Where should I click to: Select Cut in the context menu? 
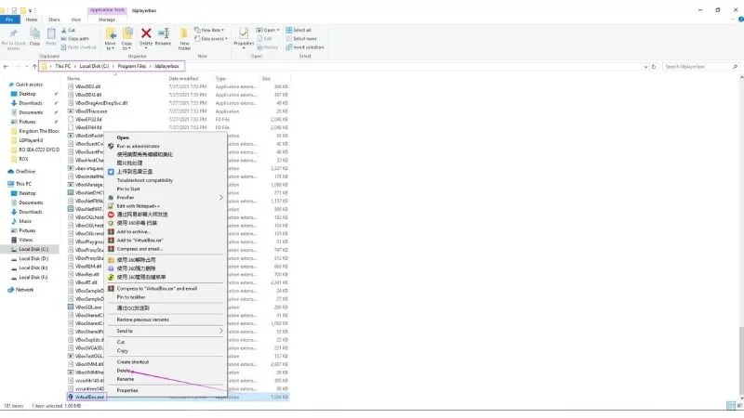(121, 342)
